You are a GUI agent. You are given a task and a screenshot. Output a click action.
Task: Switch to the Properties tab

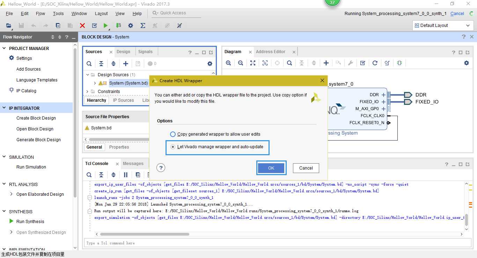point(119,147)
